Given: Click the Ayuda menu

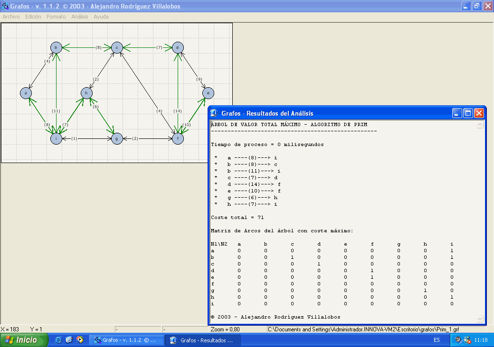Looking at the screenshot, I should pos(101,17).
